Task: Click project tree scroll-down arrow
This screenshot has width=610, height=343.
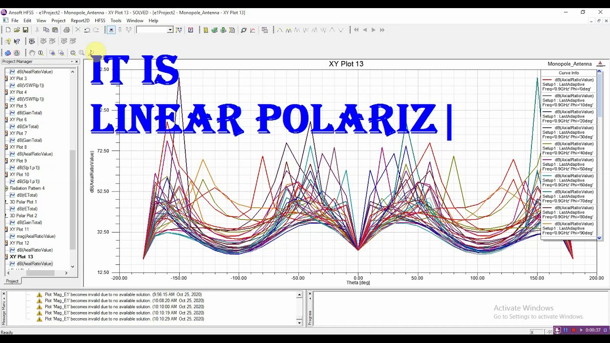Action: coord(72,267)
